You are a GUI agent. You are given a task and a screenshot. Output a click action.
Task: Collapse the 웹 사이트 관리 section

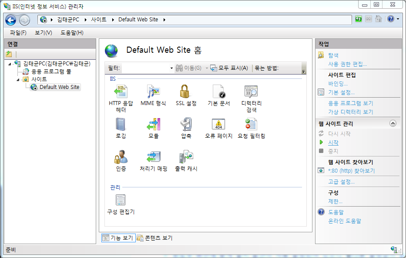click(x=393, y=123)
